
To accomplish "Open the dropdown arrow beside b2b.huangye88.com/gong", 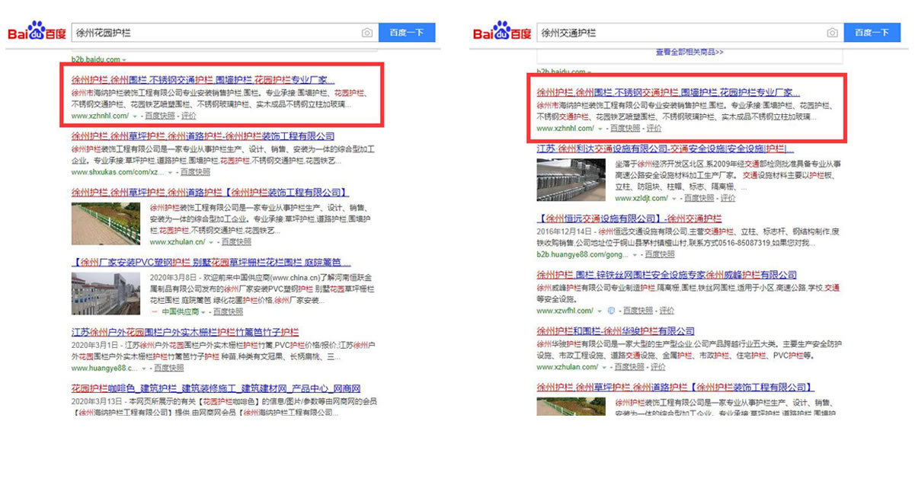I will tap(633, 254).
